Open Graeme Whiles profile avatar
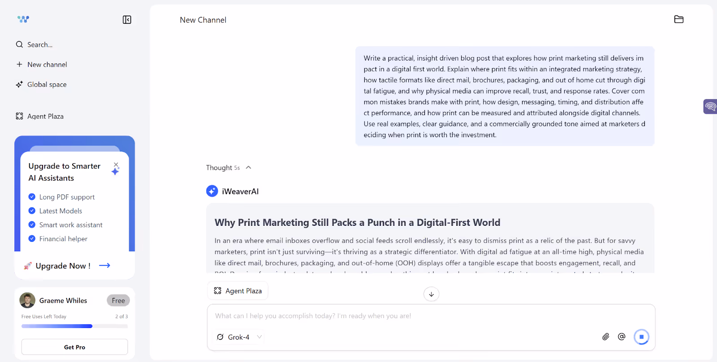Image resolution: width=717 pixels, height=362 pixels. point(27,300)
